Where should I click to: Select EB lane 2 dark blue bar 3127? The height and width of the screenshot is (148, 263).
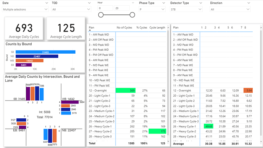pos(21,120)
